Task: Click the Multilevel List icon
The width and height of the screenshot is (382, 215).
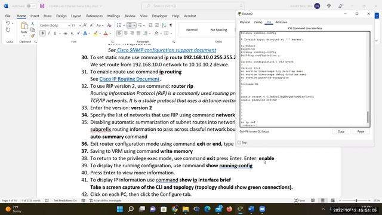Action: click(x=140, y=25)
